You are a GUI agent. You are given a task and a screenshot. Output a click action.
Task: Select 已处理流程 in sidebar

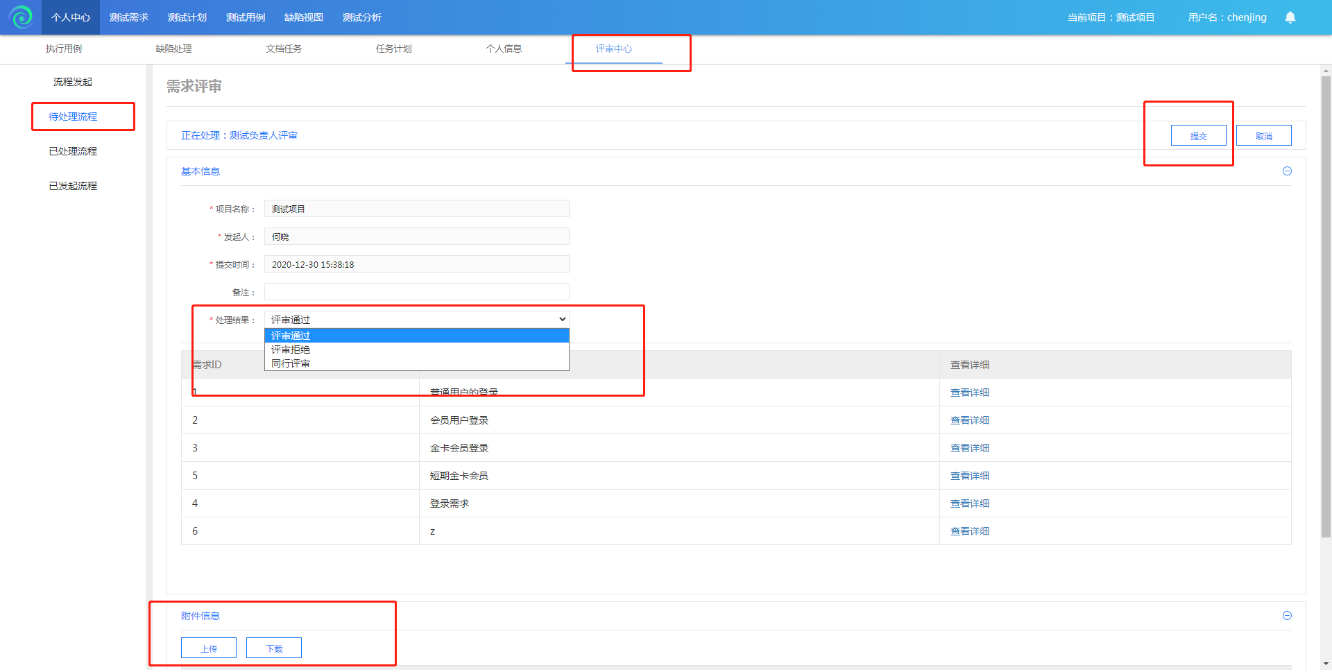[x=73, y=151]
